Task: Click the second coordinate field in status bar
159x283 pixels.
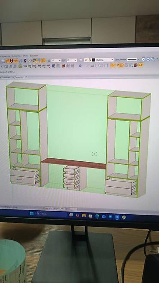Action: coord(59,209)
